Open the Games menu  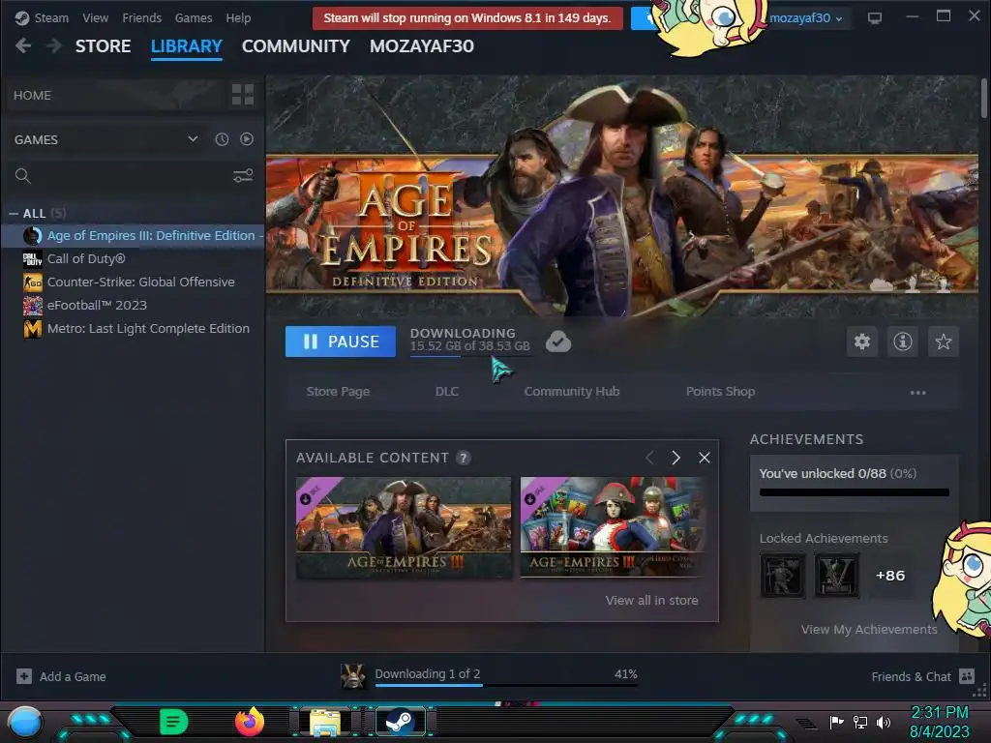click(194, 17)
